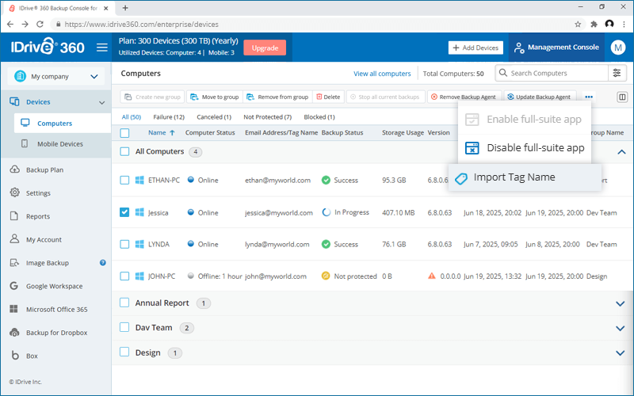Switch to the Blocked (1) tab
The image size is (634, 396).
click(319, 117)
